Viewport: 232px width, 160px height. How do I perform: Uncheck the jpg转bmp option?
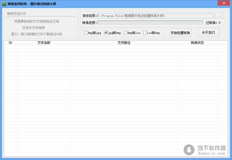click(106, 33)
